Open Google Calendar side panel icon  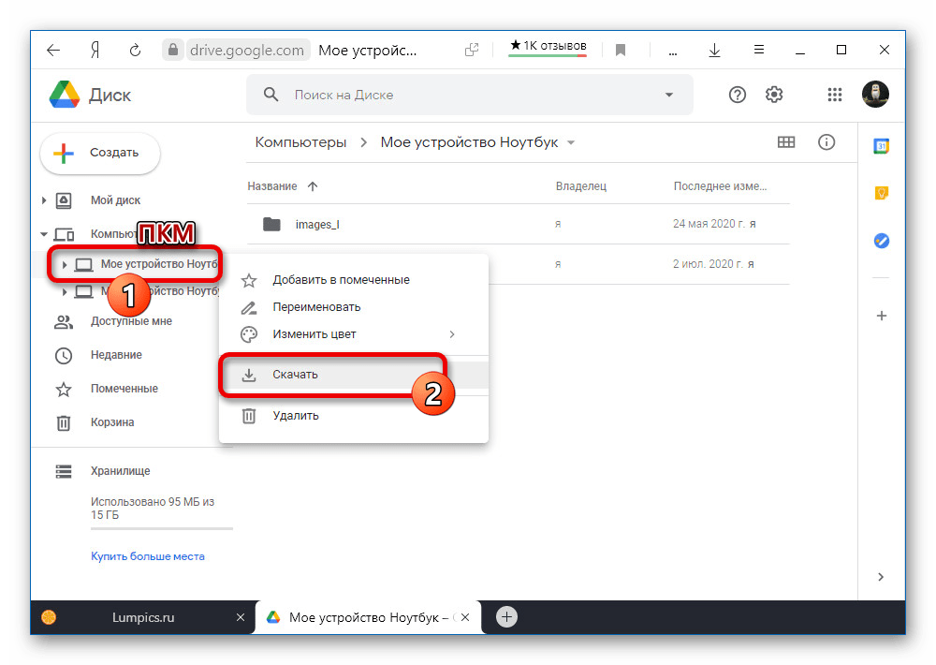881,146
